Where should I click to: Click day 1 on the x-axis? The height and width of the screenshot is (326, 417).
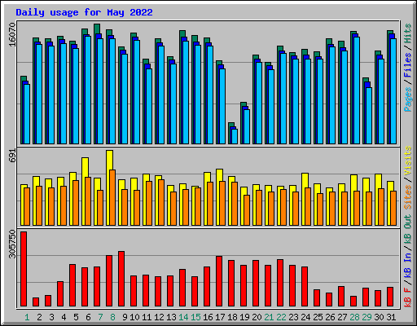tap(27, 317)
